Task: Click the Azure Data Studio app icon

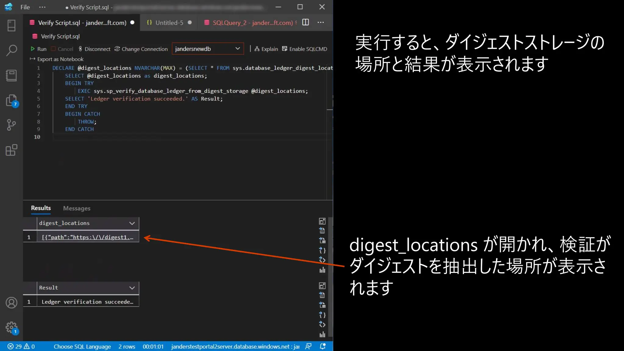Action: (9, 7)
